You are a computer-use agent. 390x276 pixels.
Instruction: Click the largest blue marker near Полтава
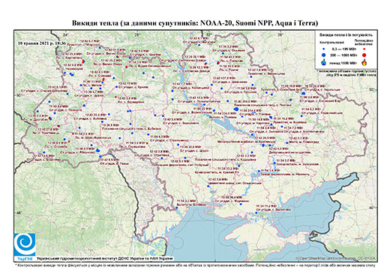pos(236,109)
